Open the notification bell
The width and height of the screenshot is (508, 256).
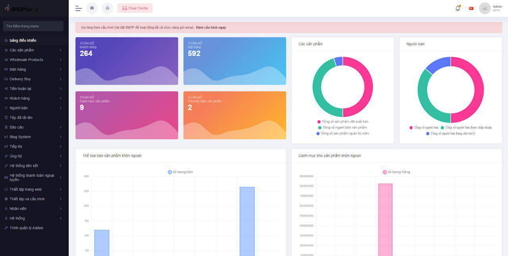458,8
